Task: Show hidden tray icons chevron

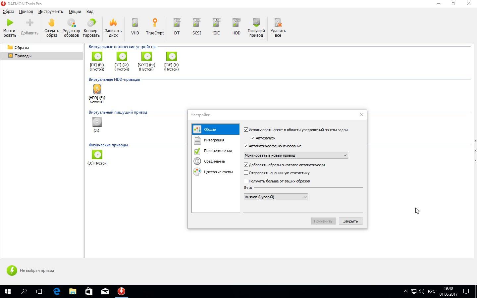Action: [x=405, y=291]
